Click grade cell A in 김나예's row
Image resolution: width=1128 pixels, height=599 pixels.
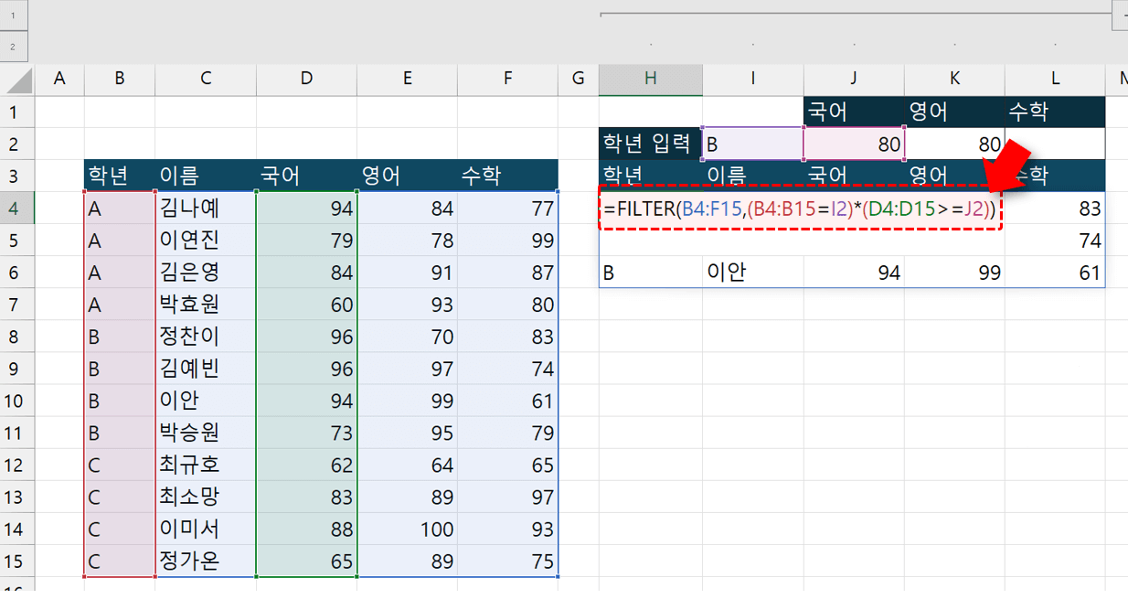click(x=120, y=209)
